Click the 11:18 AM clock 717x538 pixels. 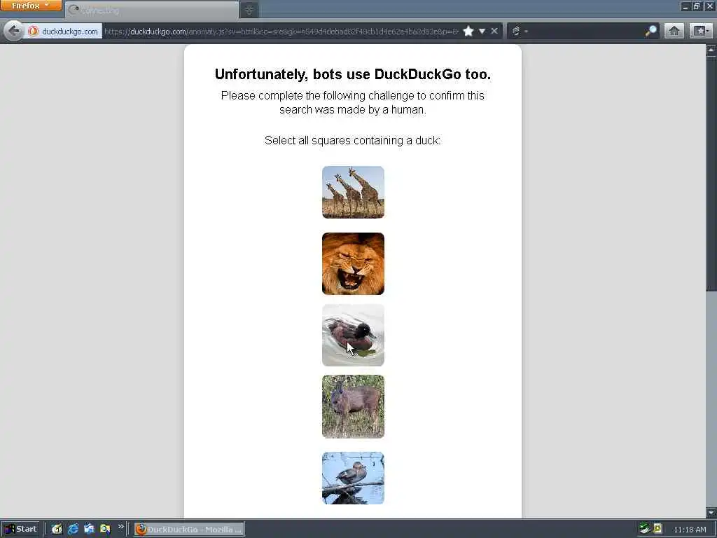[x=690, y=530]
